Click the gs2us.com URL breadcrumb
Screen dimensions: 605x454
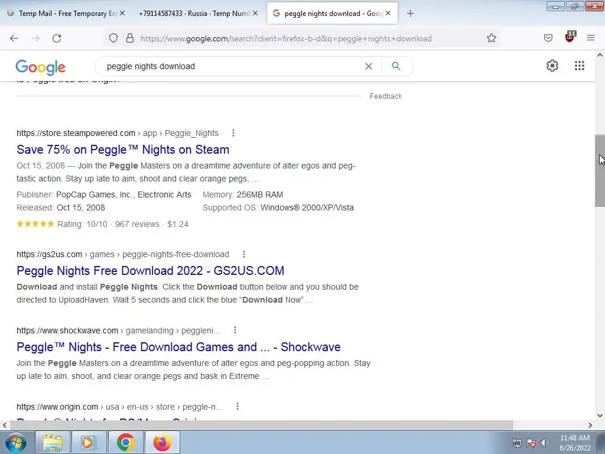(123, 254)
